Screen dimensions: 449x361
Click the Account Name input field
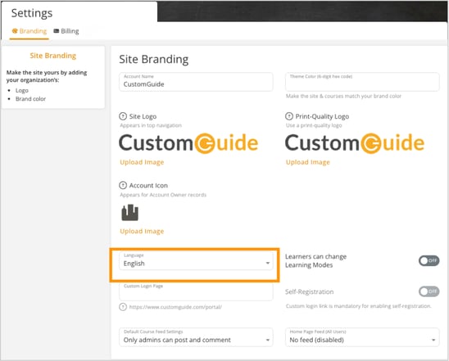point(196,82)
